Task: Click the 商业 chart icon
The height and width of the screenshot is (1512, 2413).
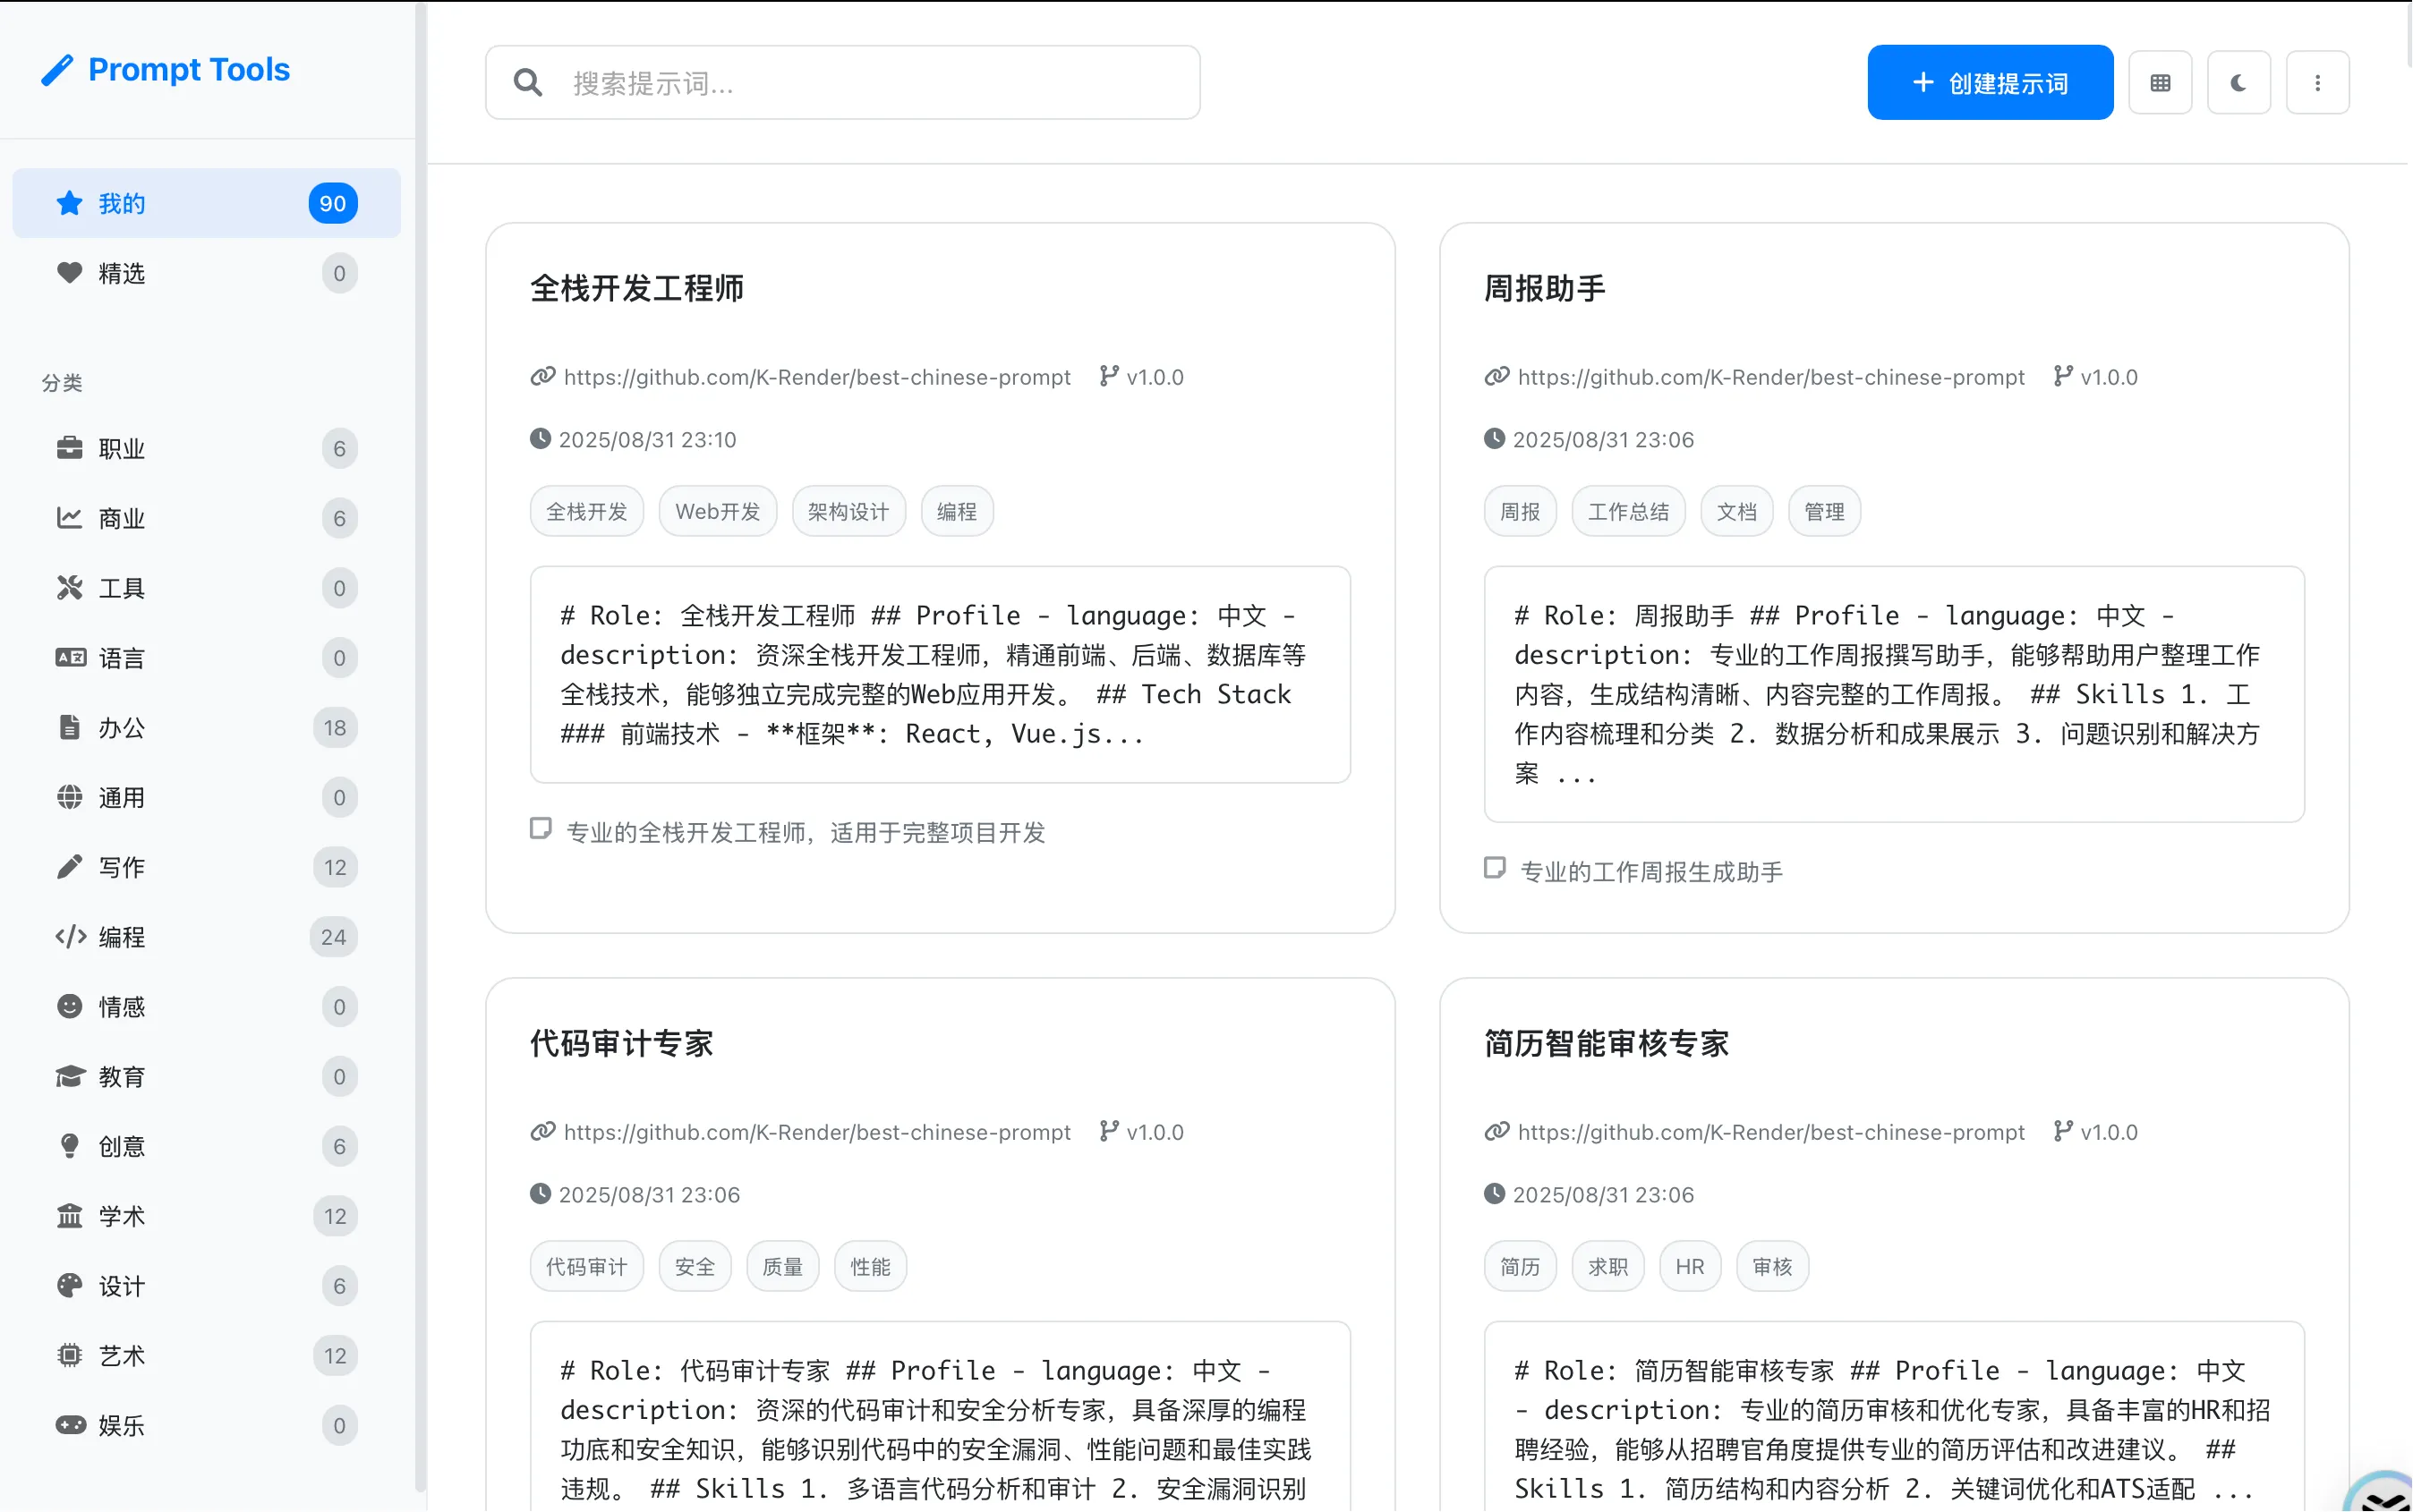Action: click(69, 518)
